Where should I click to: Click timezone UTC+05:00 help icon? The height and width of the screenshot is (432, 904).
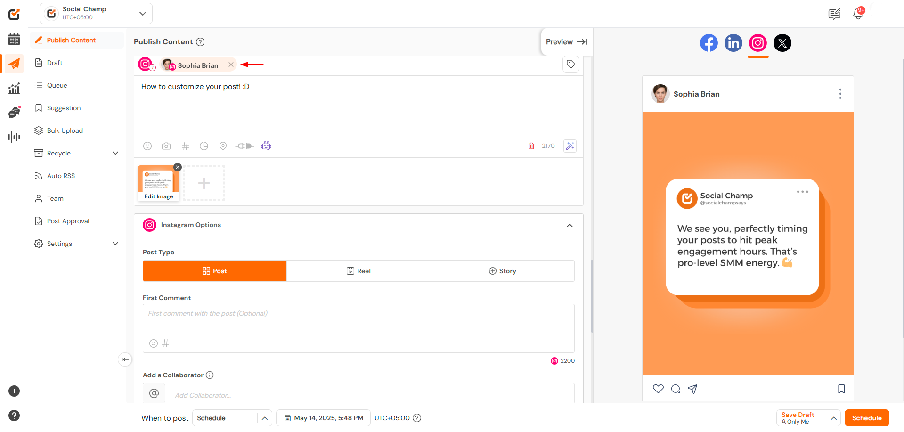417,418
